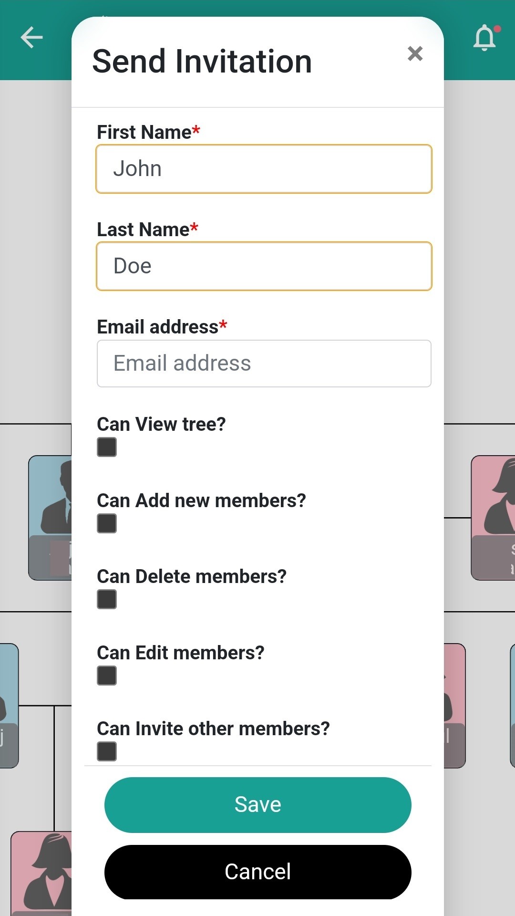Close the Send Invitation dialog
Image resolution: width=515 pixels, height=916 pixels.
click(x=415, y=53)
